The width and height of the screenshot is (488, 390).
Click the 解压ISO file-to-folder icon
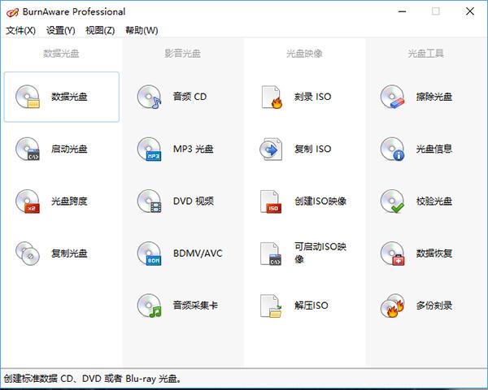(x=271, y=305)
